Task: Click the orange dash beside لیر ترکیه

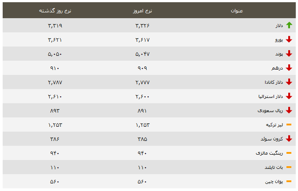Action: (x=289, y=125)
